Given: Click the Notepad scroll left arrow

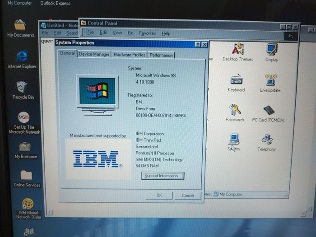Looking at the screenshot, I should (x=50, y=213).
